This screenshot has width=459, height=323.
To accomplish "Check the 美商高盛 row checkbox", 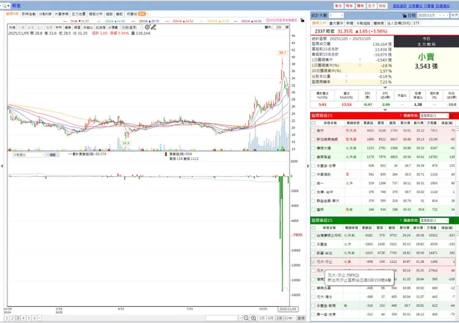I will coord(313,157).
